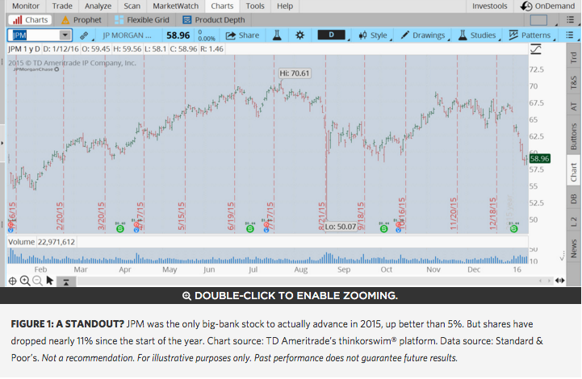Click green dividend icon near April

120,229
